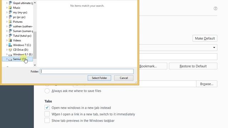Click the pc (pc-pc) computer icon
The image size is (228, 128).
10,17
